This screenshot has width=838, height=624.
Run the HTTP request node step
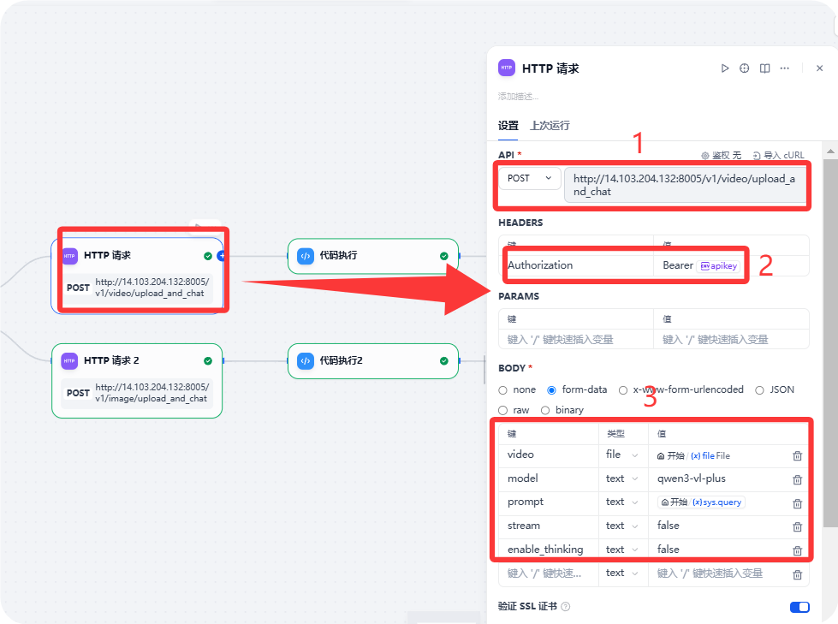click(725, 68)
